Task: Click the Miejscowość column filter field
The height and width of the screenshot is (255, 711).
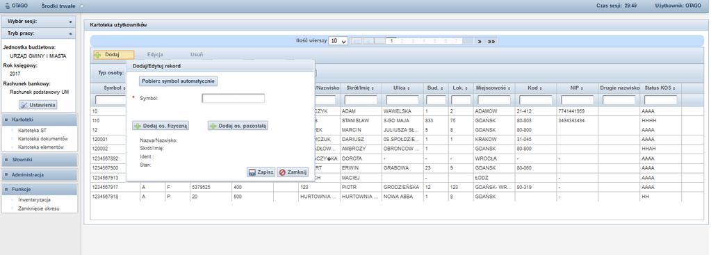Action: [493, 99]
